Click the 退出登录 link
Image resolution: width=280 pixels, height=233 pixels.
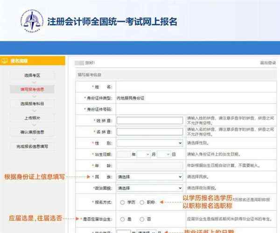click(x=268, y=63)
